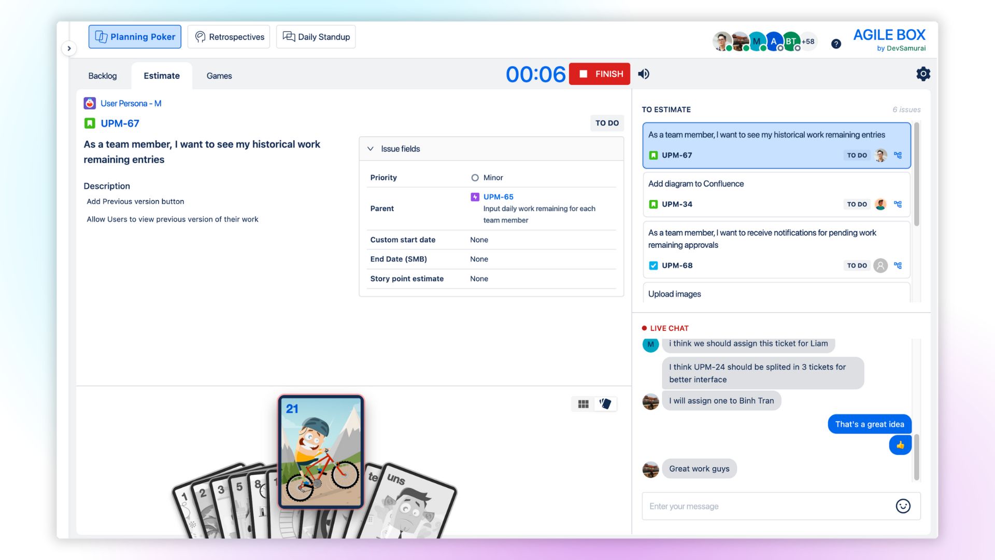Viewport: 995px width, 560px height.
Task: Open the emoji picker in chat input
Action: pyautogui.click(x=903, y=506)
